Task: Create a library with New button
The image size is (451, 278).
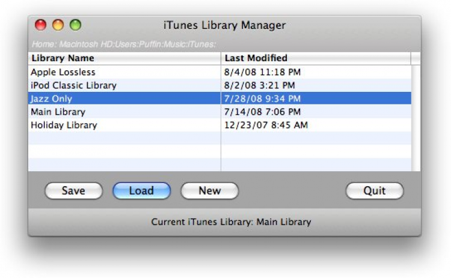Action: [x=209, y=191]
